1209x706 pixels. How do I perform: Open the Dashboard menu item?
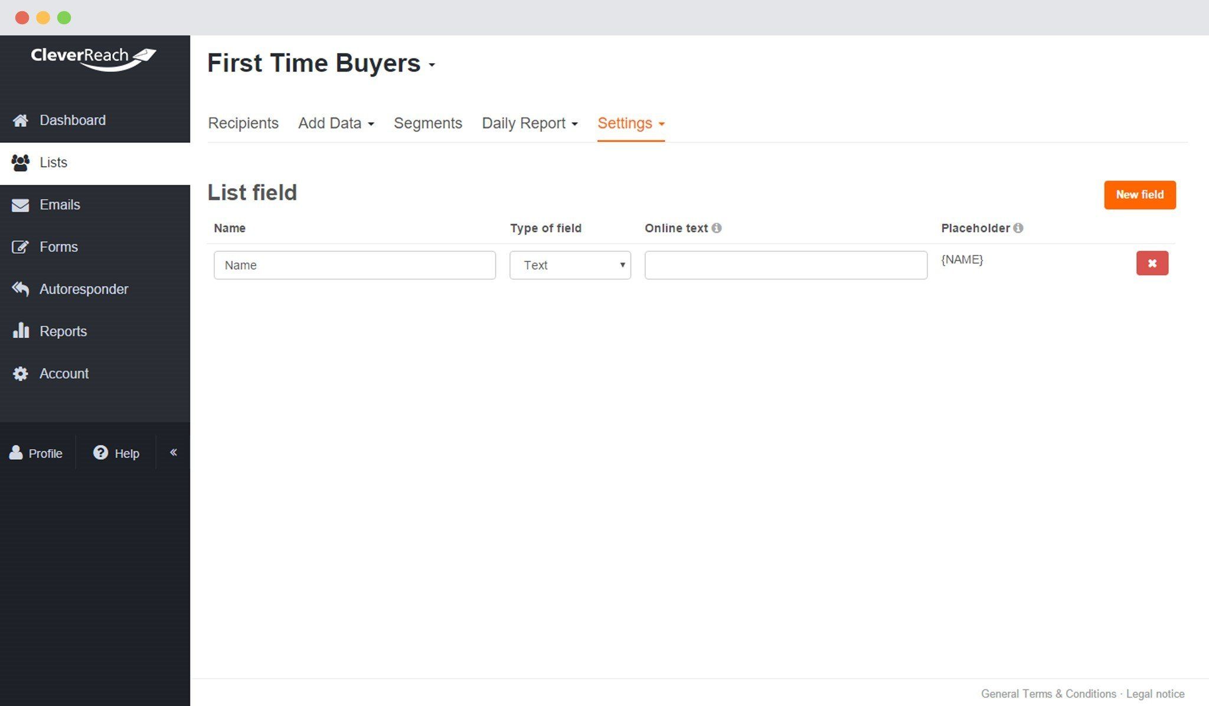coord(95,120)
